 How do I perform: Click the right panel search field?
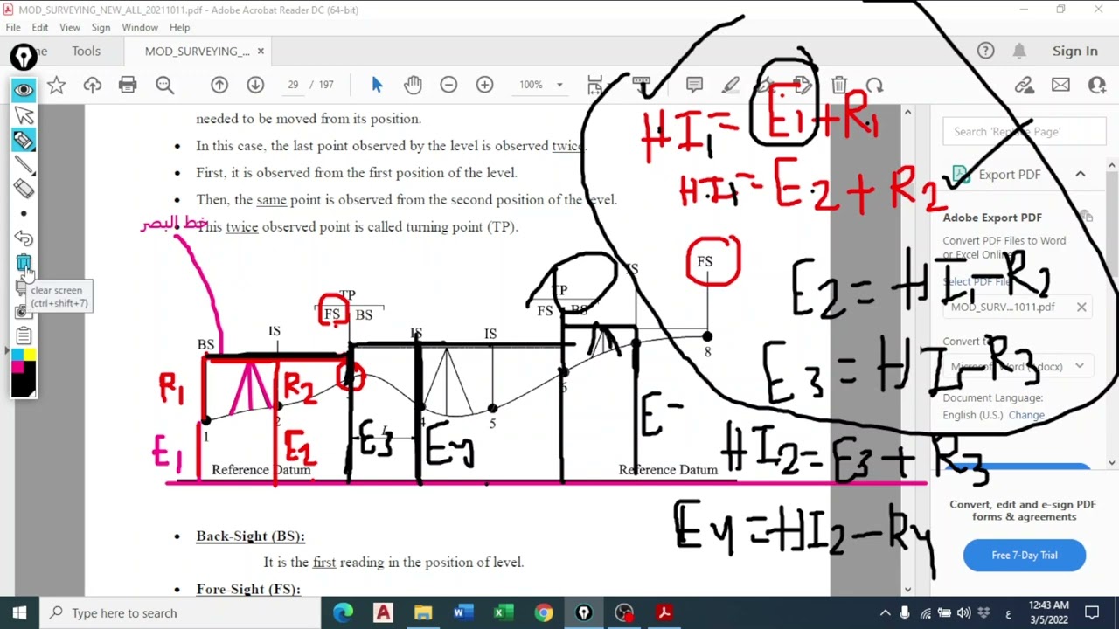pos(1024,131)
